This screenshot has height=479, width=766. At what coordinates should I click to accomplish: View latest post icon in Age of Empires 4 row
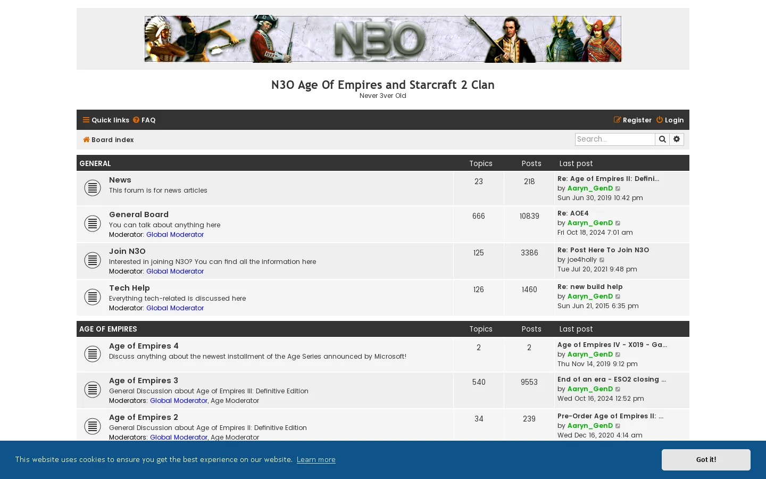coord(618,354)
